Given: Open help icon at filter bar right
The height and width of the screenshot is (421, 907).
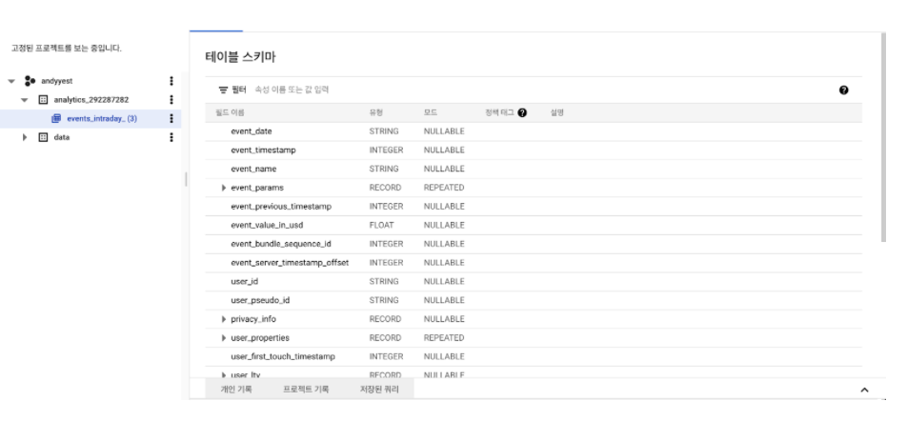Looking at the screenshot, I should point(843,90).
